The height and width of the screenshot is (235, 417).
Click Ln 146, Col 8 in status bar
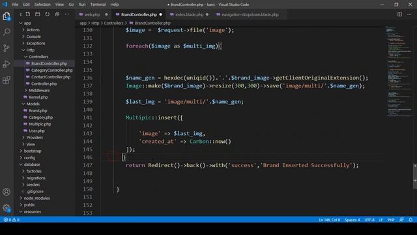click(x=330, y=220)
